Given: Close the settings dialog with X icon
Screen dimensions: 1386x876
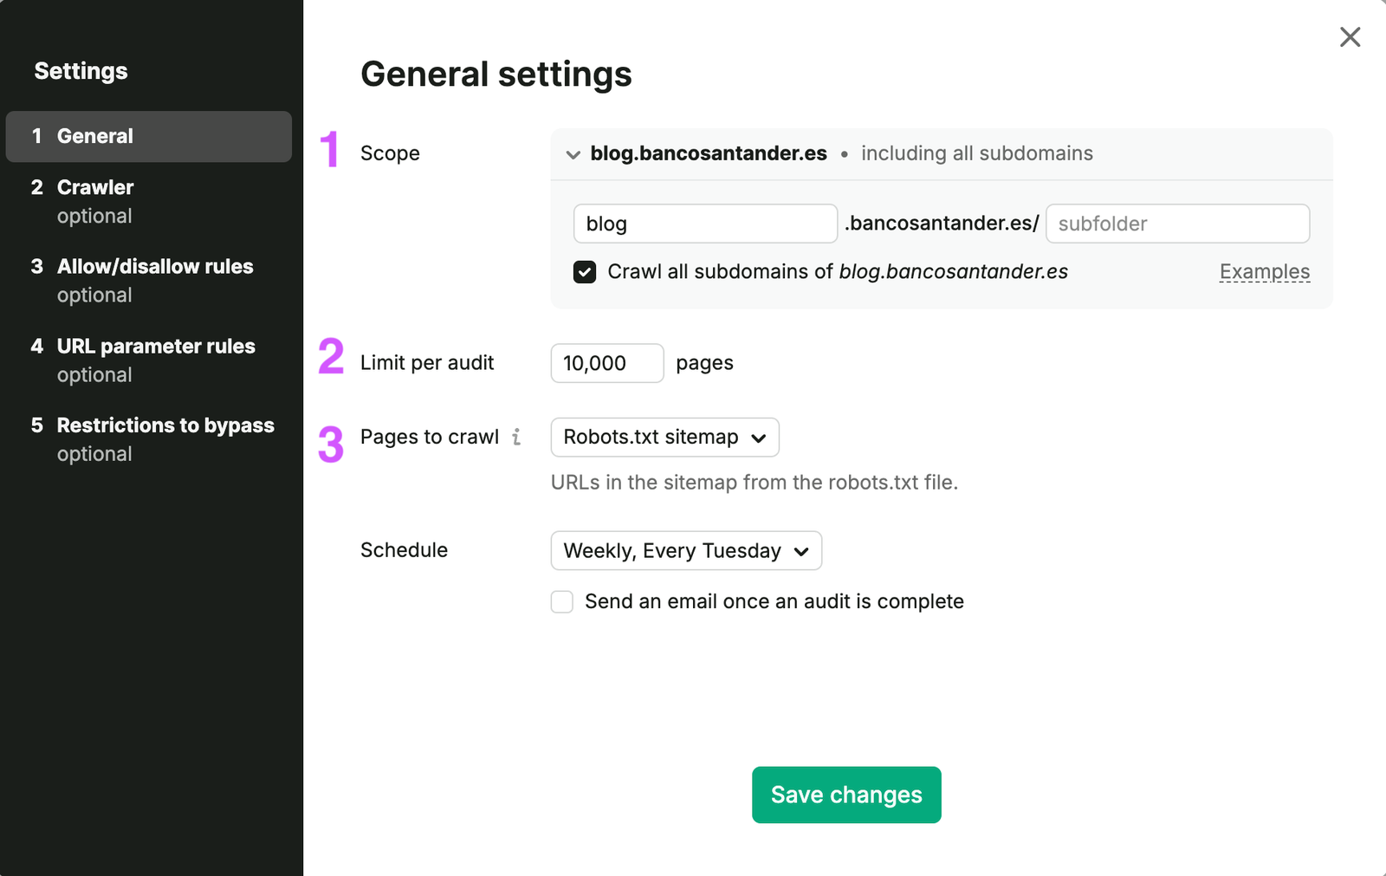Looking at the screenshot, I should click(x=1350, y=37).
